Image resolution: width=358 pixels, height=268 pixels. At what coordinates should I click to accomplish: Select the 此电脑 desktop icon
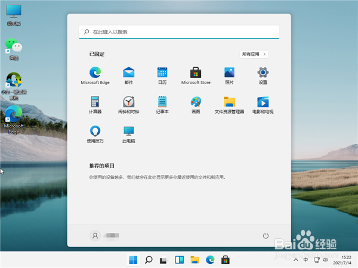point(14,15)
